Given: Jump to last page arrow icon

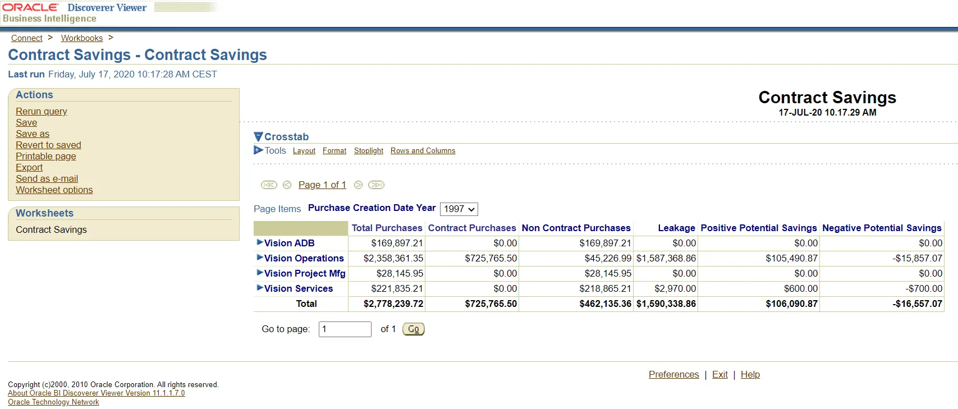Looking at the screenshot, I should [x=376, y=185].
